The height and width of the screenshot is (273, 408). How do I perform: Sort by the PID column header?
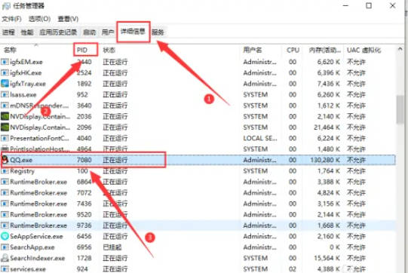(82, 50)
